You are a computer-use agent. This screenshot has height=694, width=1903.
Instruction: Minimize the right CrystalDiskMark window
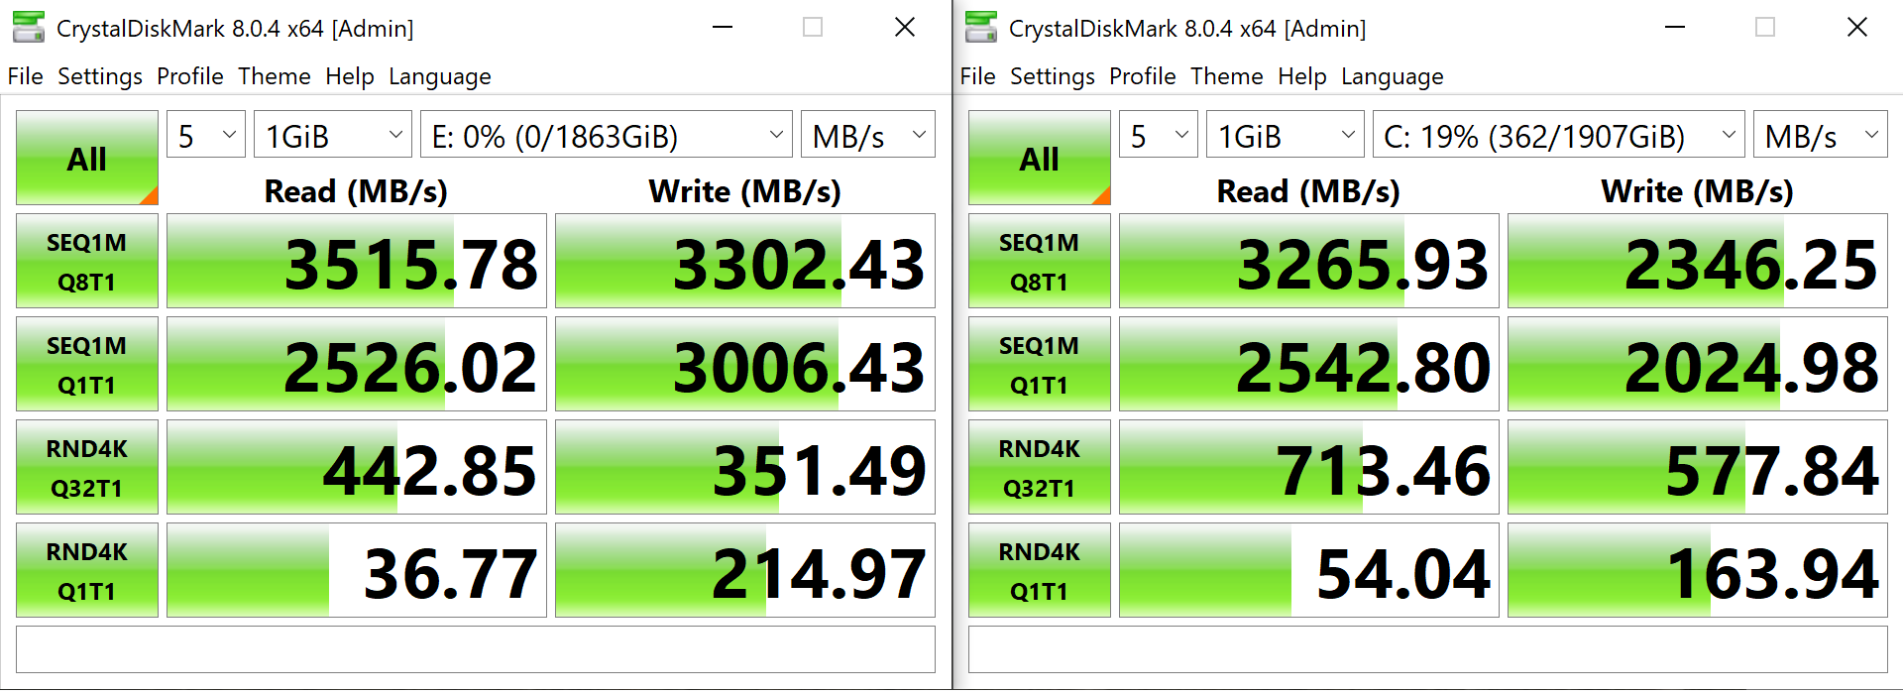[x=1675, y=27]
